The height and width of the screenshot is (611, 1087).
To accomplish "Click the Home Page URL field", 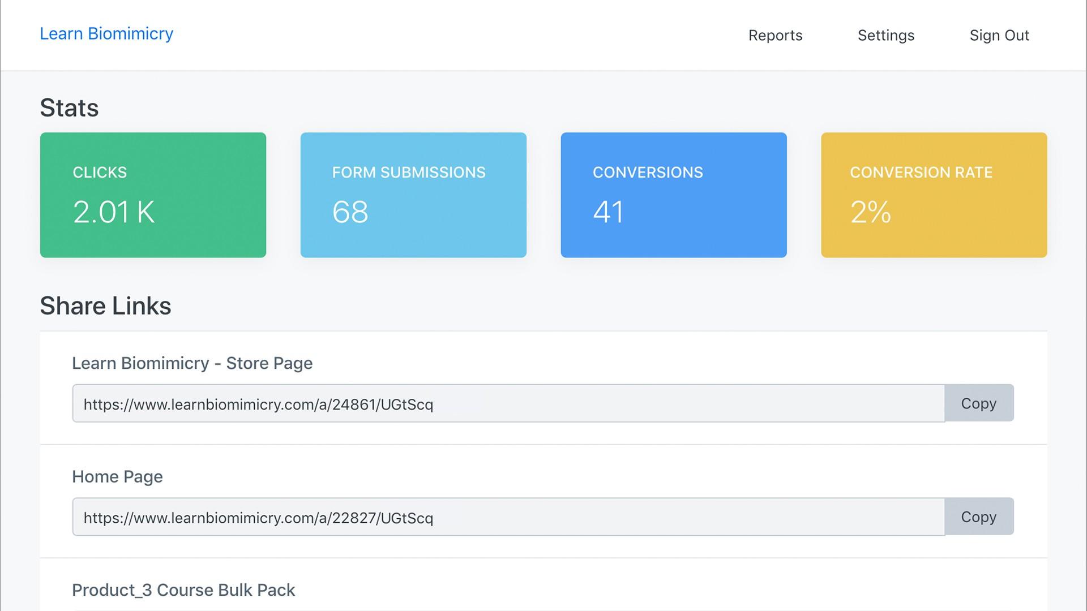I will click(508, 517).
